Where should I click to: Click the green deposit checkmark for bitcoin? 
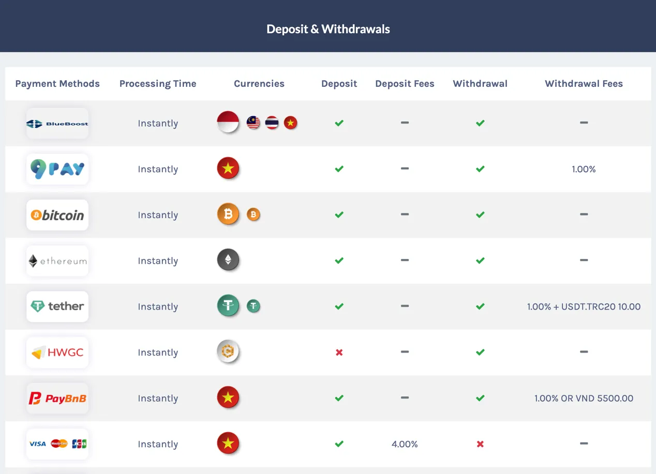(339, 215)
